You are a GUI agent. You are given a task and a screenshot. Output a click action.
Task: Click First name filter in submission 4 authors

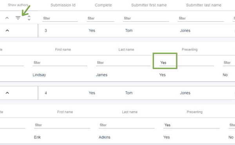tap(62, 125)
